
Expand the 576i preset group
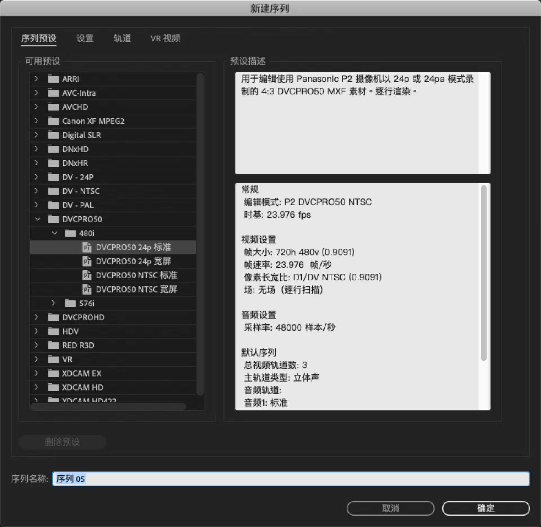(53, 303)
